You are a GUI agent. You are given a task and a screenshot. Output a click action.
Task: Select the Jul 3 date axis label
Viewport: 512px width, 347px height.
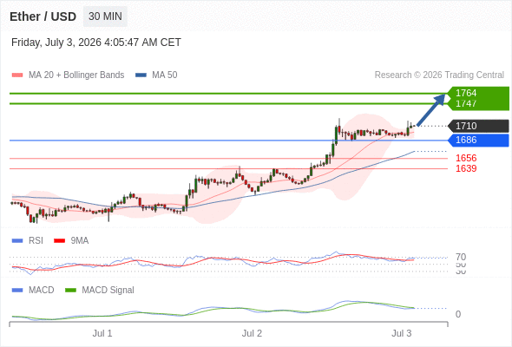tap(402, 333)
